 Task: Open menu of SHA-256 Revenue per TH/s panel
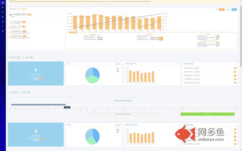178,64
